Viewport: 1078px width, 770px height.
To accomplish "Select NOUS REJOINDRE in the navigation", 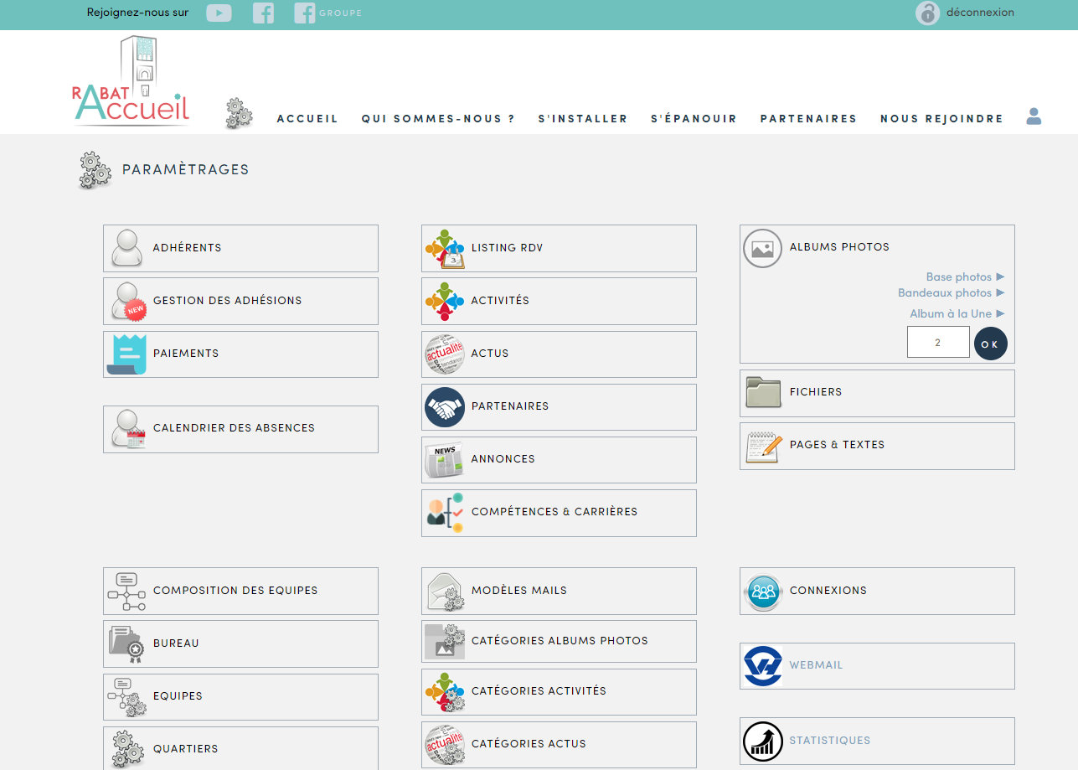I will pyautogui.click(x=941, y=119).
